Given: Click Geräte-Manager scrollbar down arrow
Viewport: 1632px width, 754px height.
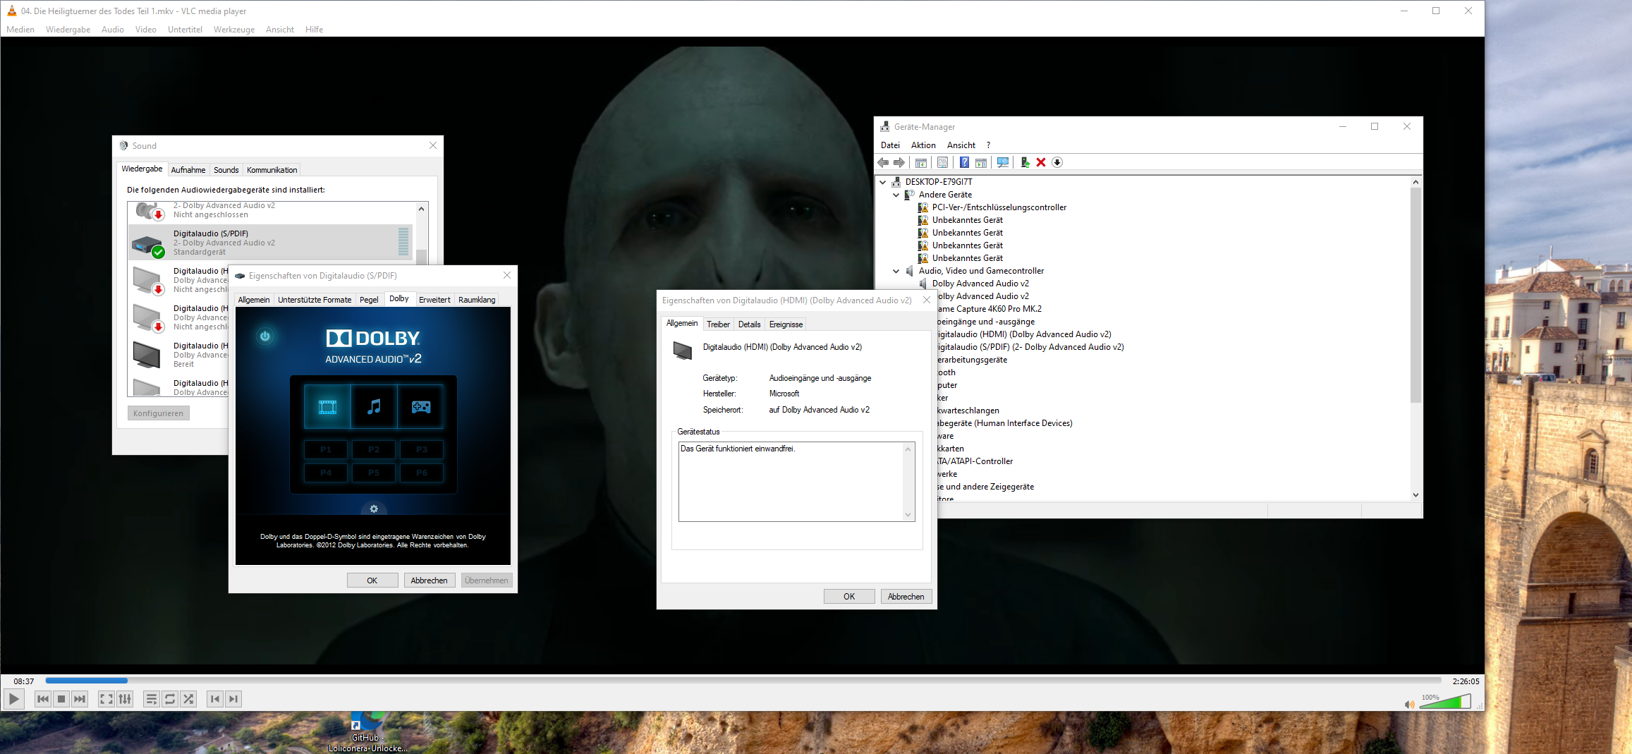Looking at the screenshot, I should 1415,495.
